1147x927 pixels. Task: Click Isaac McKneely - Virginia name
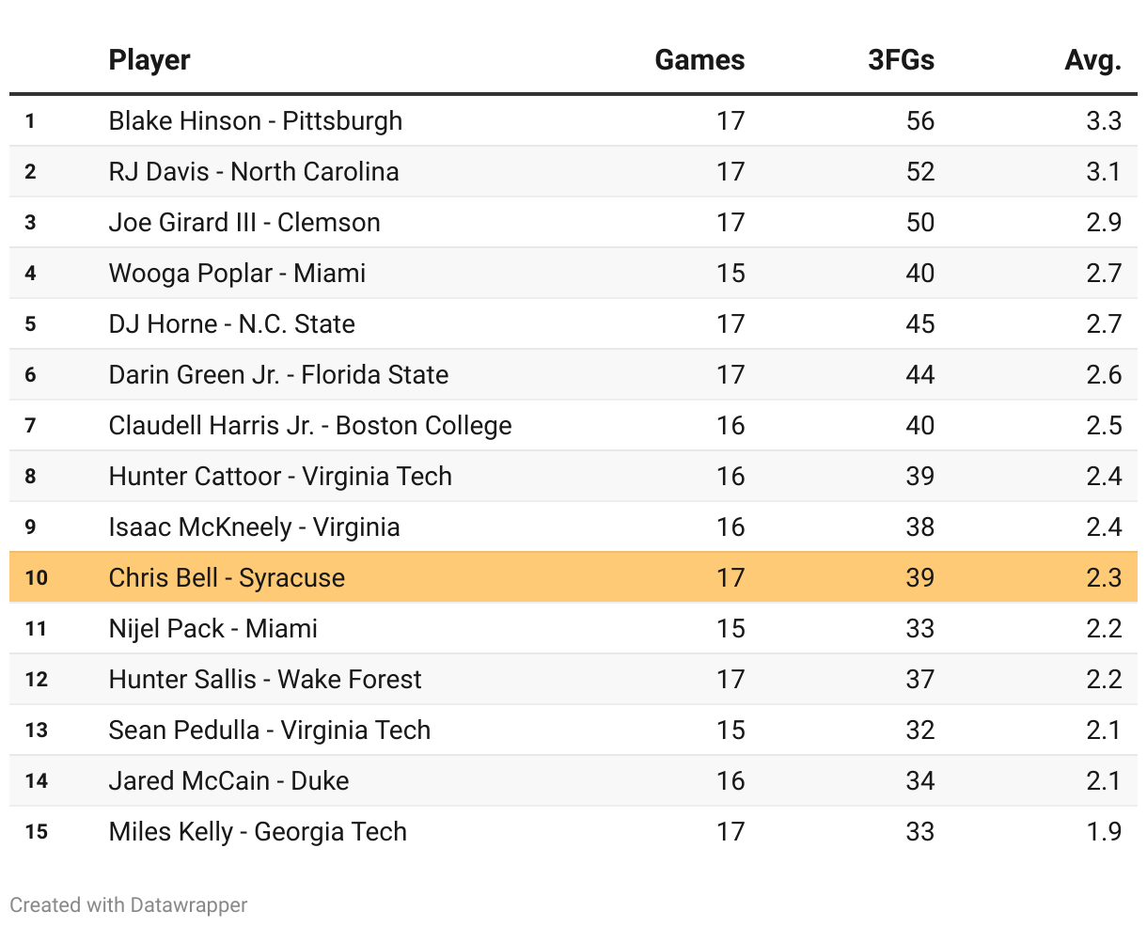[254, 527]
